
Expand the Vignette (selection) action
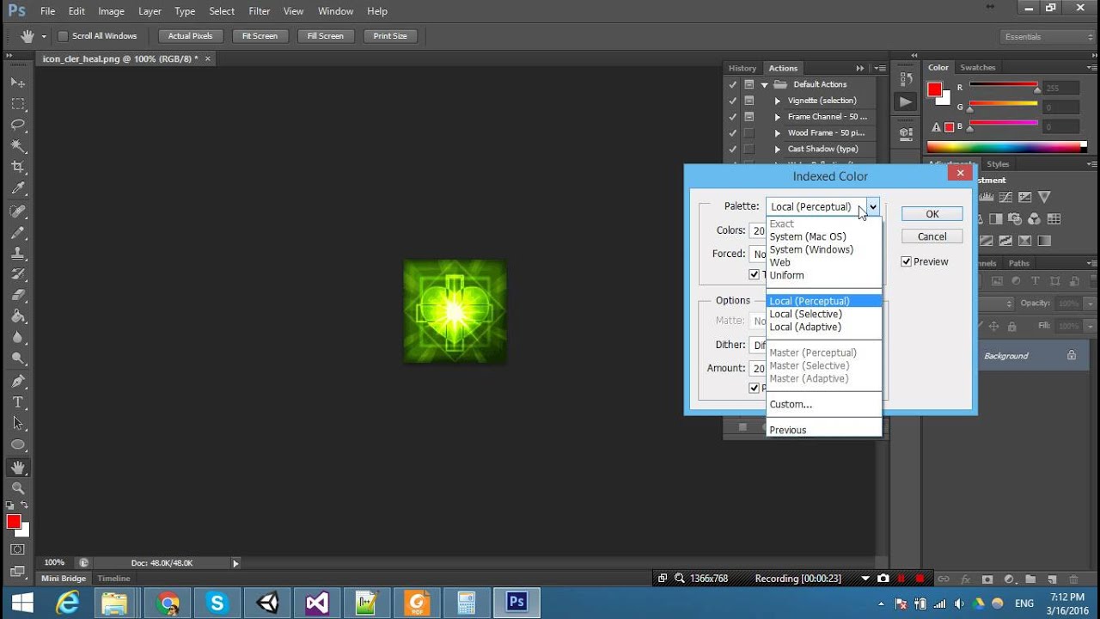click(x=778, y=101)
